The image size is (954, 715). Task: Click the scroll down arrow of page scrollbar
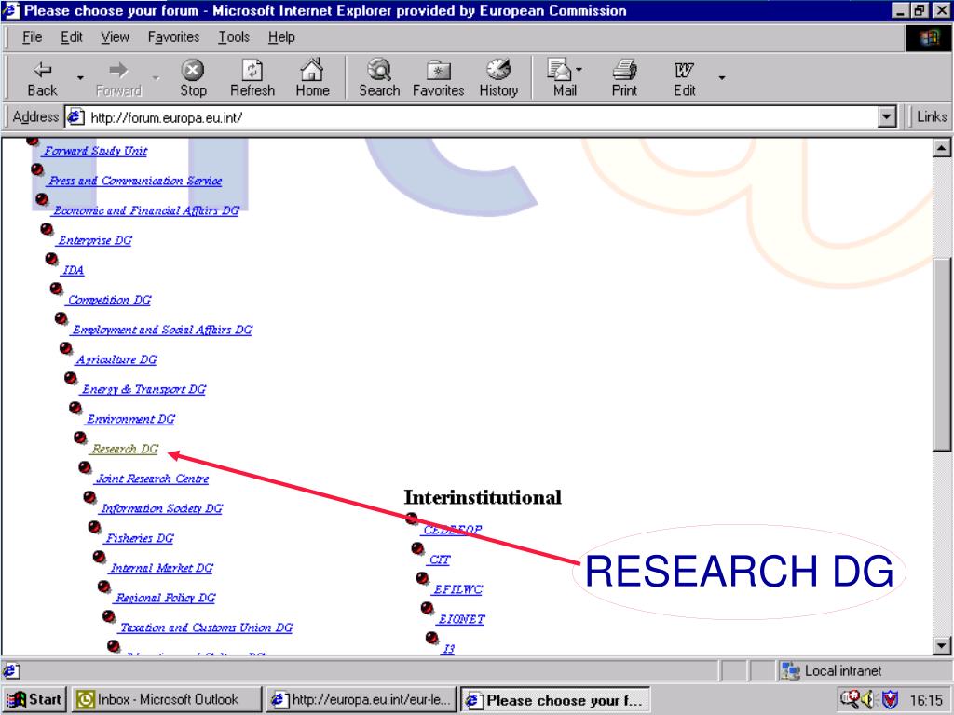pos(941,646)
